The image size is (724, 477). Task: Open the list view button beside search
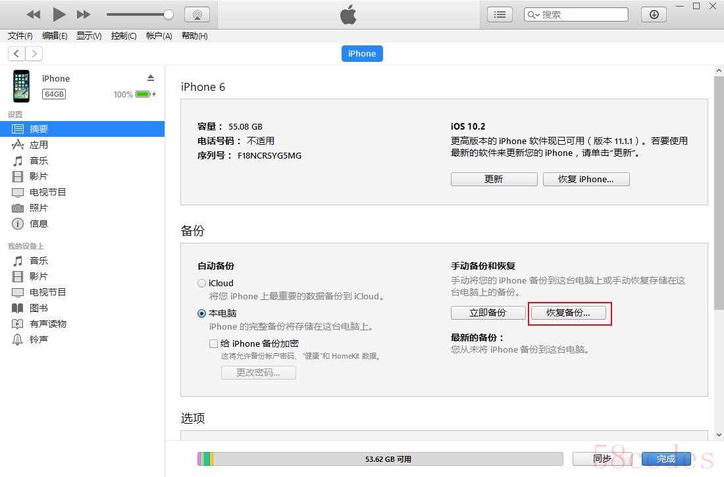tap(500, 14)
